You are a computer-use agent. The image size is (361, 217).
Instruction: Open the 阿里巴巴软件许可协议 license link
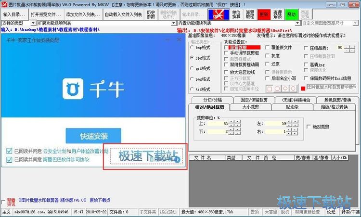66,159
